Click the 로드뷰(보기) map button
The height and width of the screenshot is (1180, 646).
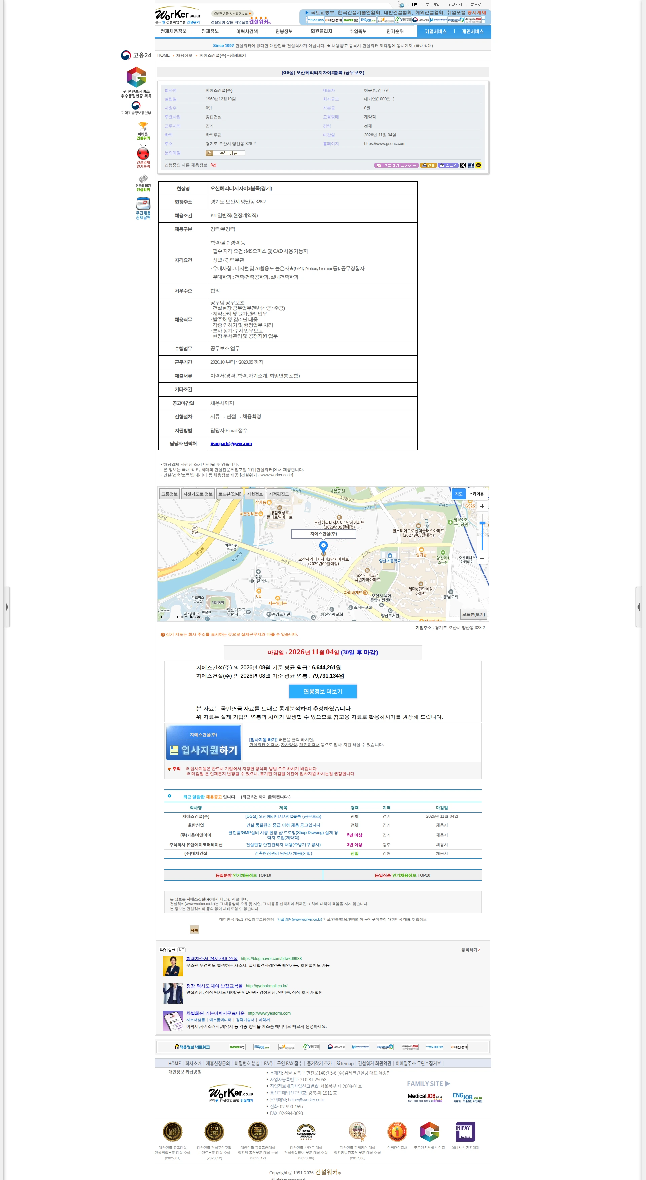tap(473, 615)
